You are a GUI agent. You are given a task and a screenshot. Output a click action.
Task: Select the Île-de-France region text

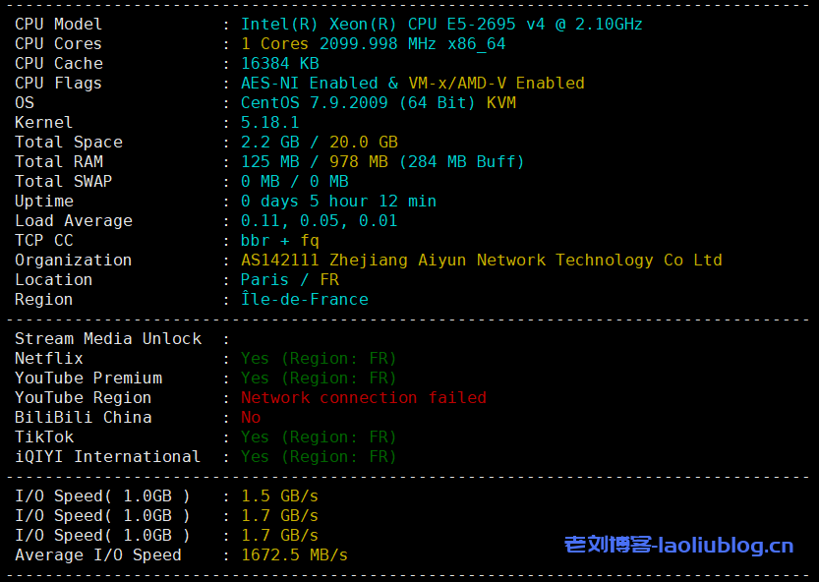(x=304, y=299)
